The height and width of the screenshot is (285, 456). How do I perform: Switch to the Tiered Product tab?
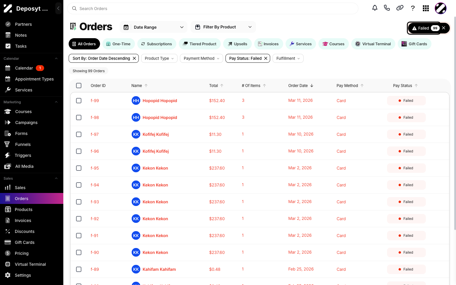tap(200, 44)
